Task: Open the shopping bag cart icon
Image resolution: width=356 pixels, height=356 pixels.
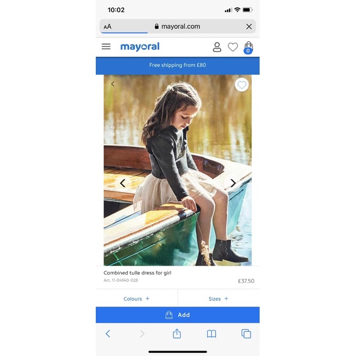Action: 248,48
